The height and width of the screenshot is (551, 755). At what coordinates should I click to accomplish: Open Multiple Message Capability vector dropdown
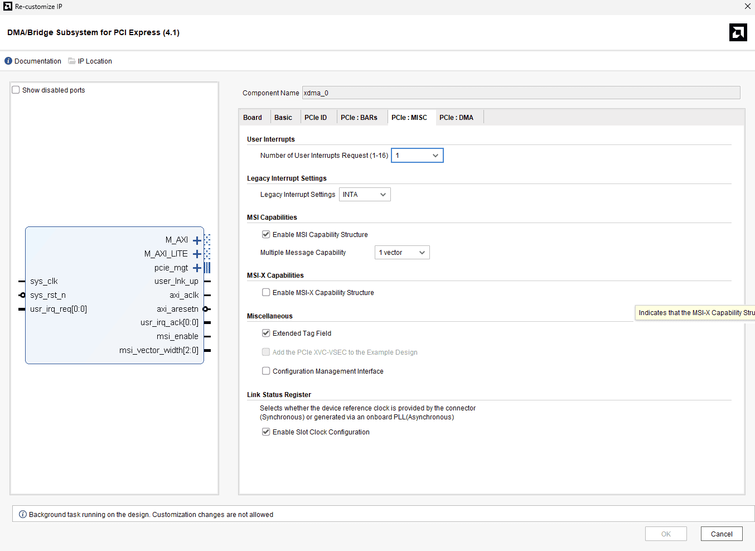coord(402,253)
